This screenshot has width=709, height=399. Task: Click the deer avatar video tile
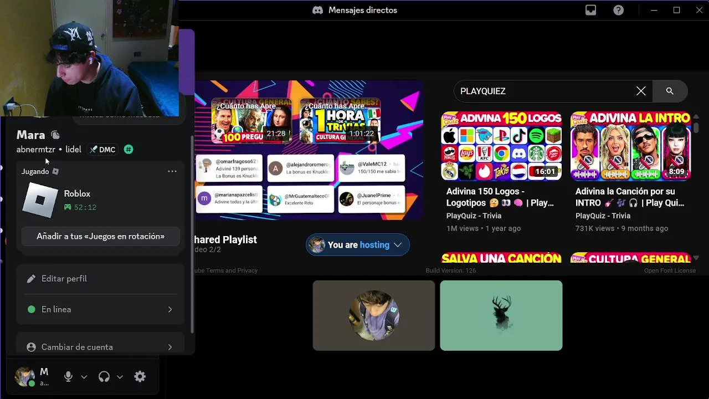point(501,315)
